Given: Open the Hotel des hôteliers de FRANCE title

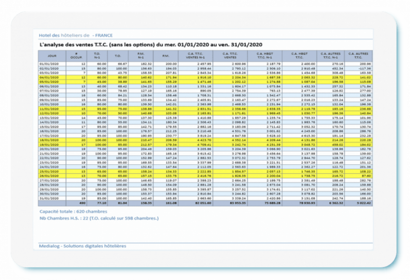Looking at the screenshot, I should [x=76, y=35].
